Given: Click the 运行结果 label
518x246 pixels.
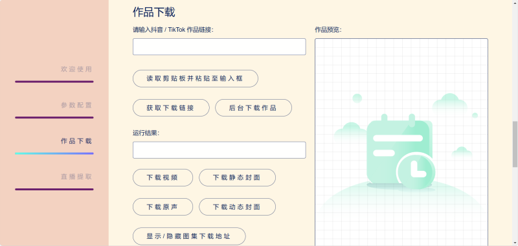Looking at the screenshot, I should pos(146,133).
